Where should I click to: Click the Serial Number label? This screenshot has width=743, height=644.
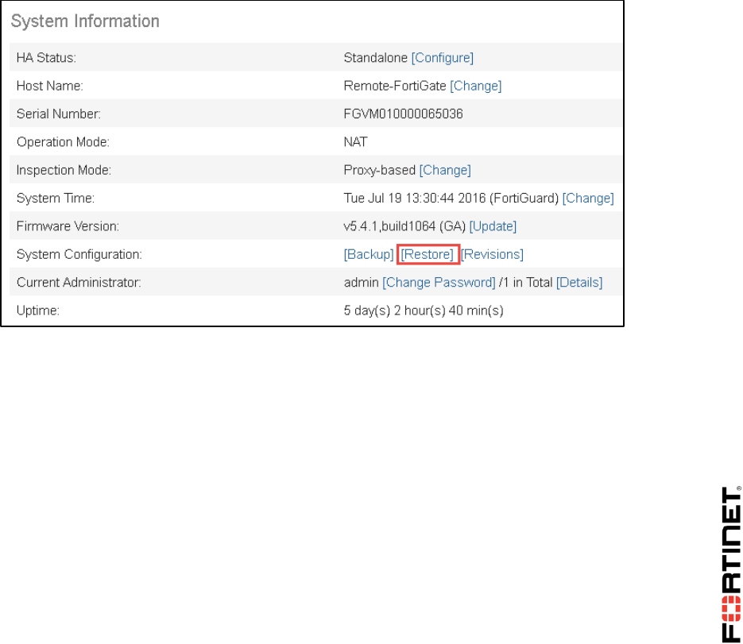click(x=58, y=114)
